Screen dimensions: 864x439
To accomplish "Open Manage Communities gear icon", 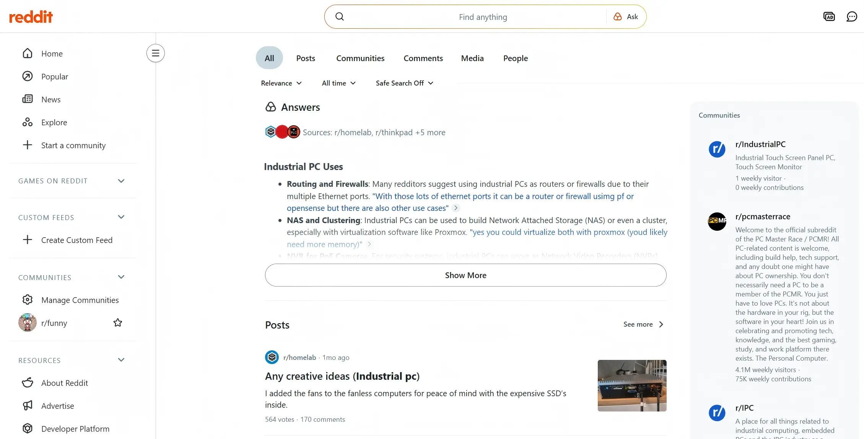I will 28,300.
